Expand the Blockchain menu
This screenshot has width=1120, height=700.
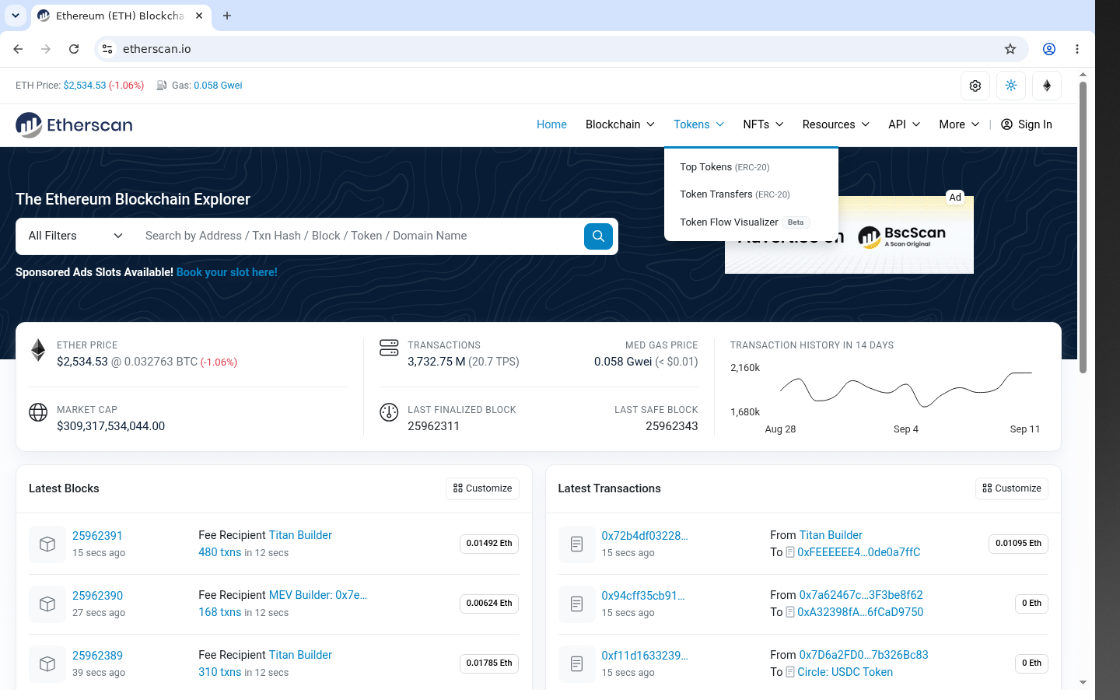point(620,124)
